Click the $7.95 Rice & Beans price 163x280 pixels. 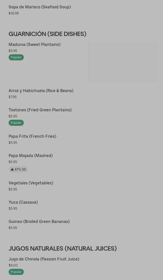[13, 97]
